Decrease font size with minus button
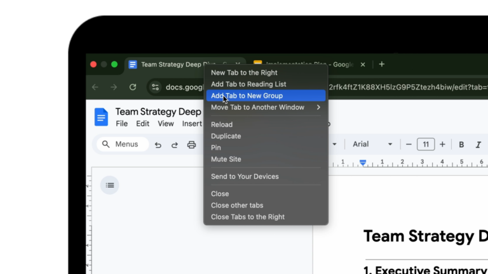 click(409, 145)
